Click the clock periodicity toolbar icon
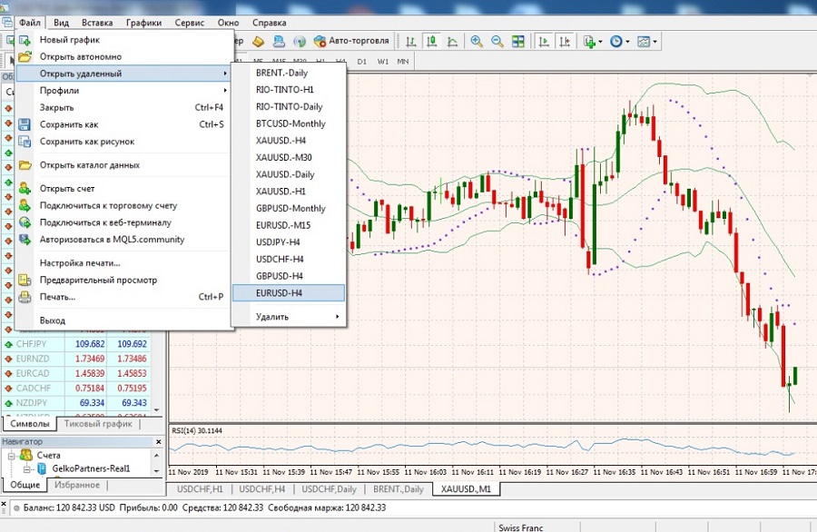 pyautogui.click(x=615, y=41)
